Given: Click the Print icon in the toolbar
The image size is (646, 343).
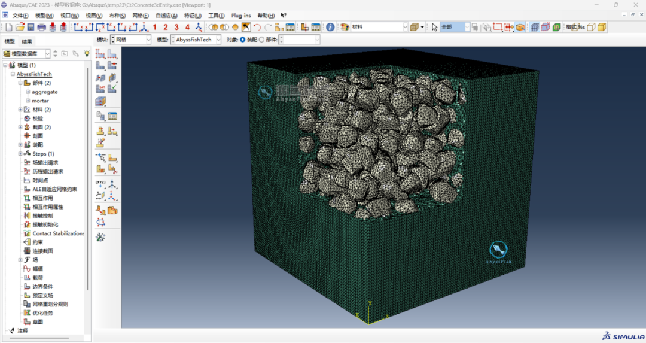Looking at the screenshot, I should [42, 27].
